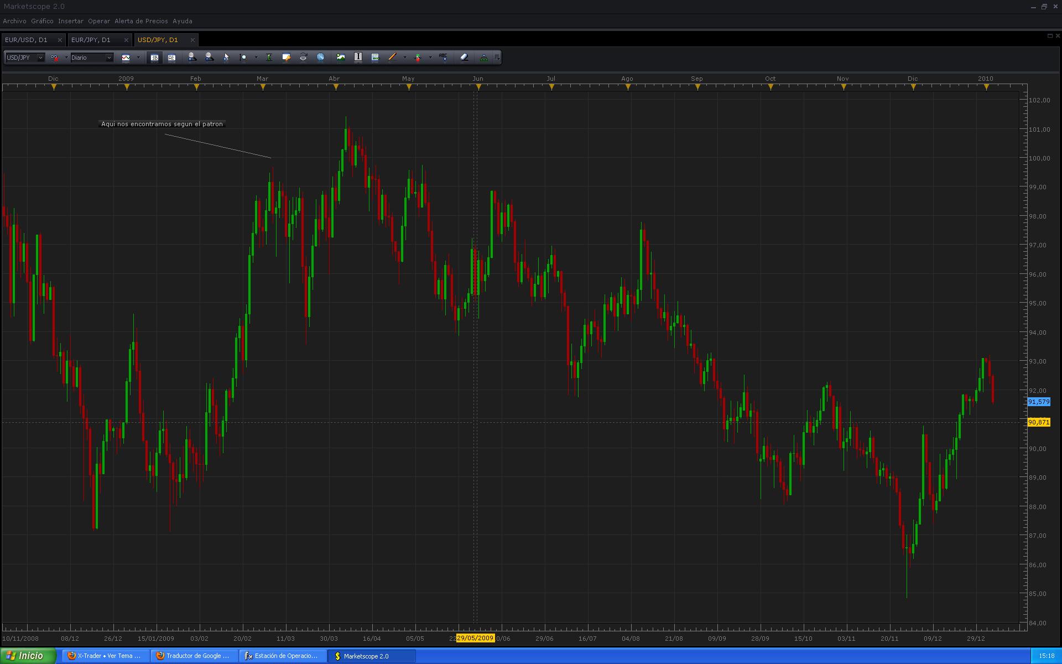Select the pencil line drawing tool

(392, 57)
